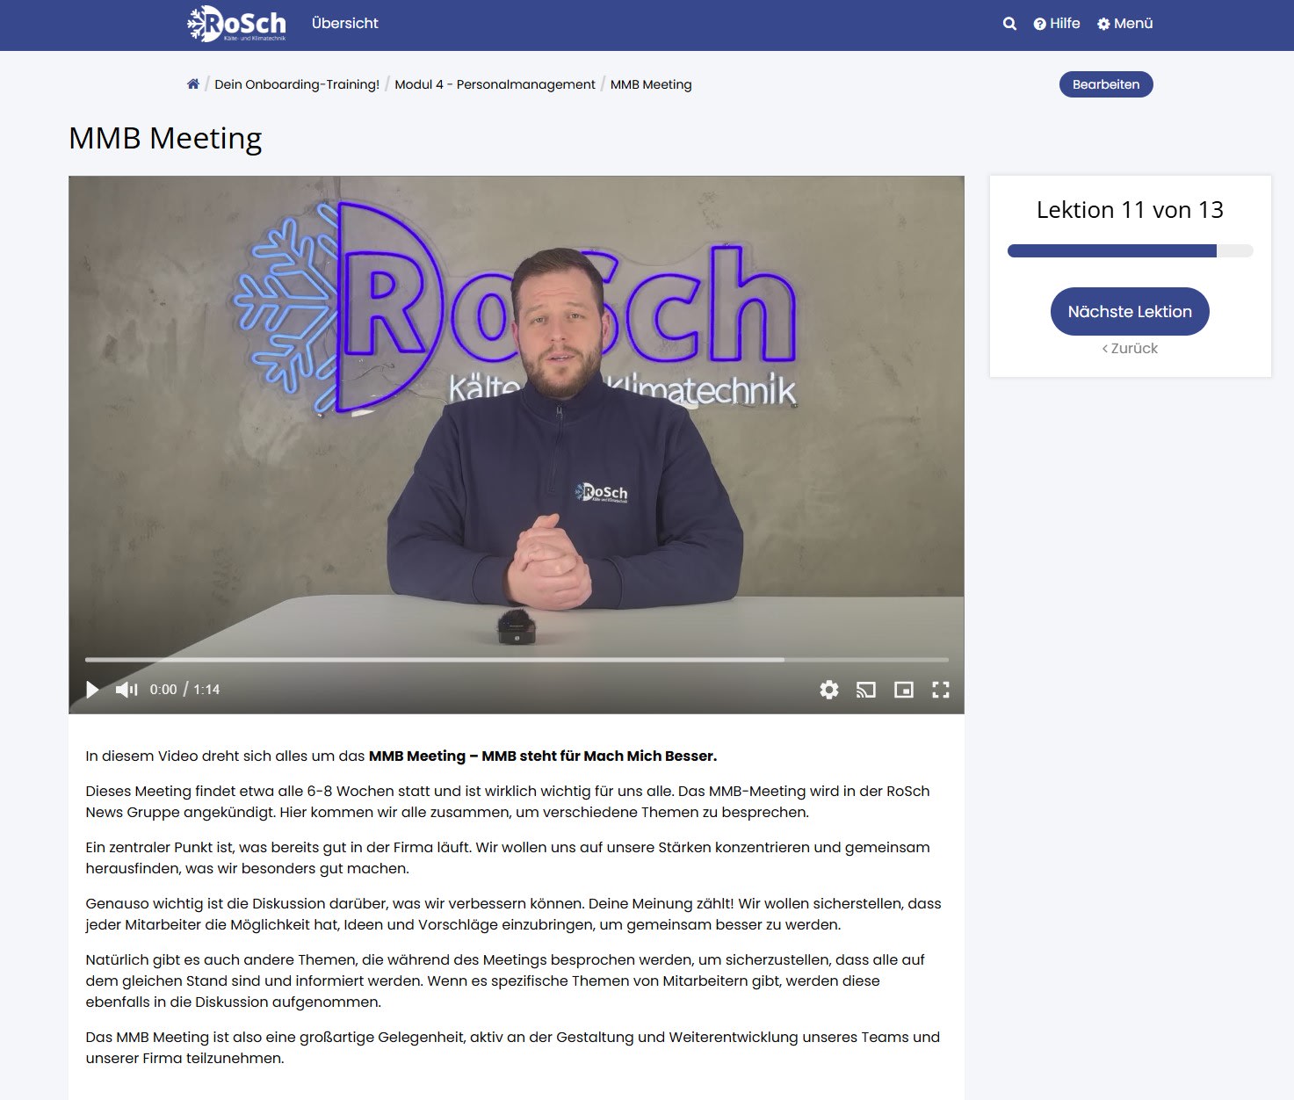Click paragraph starting 'Genauso wichtig ist die Diskussion'

(513, 914)
